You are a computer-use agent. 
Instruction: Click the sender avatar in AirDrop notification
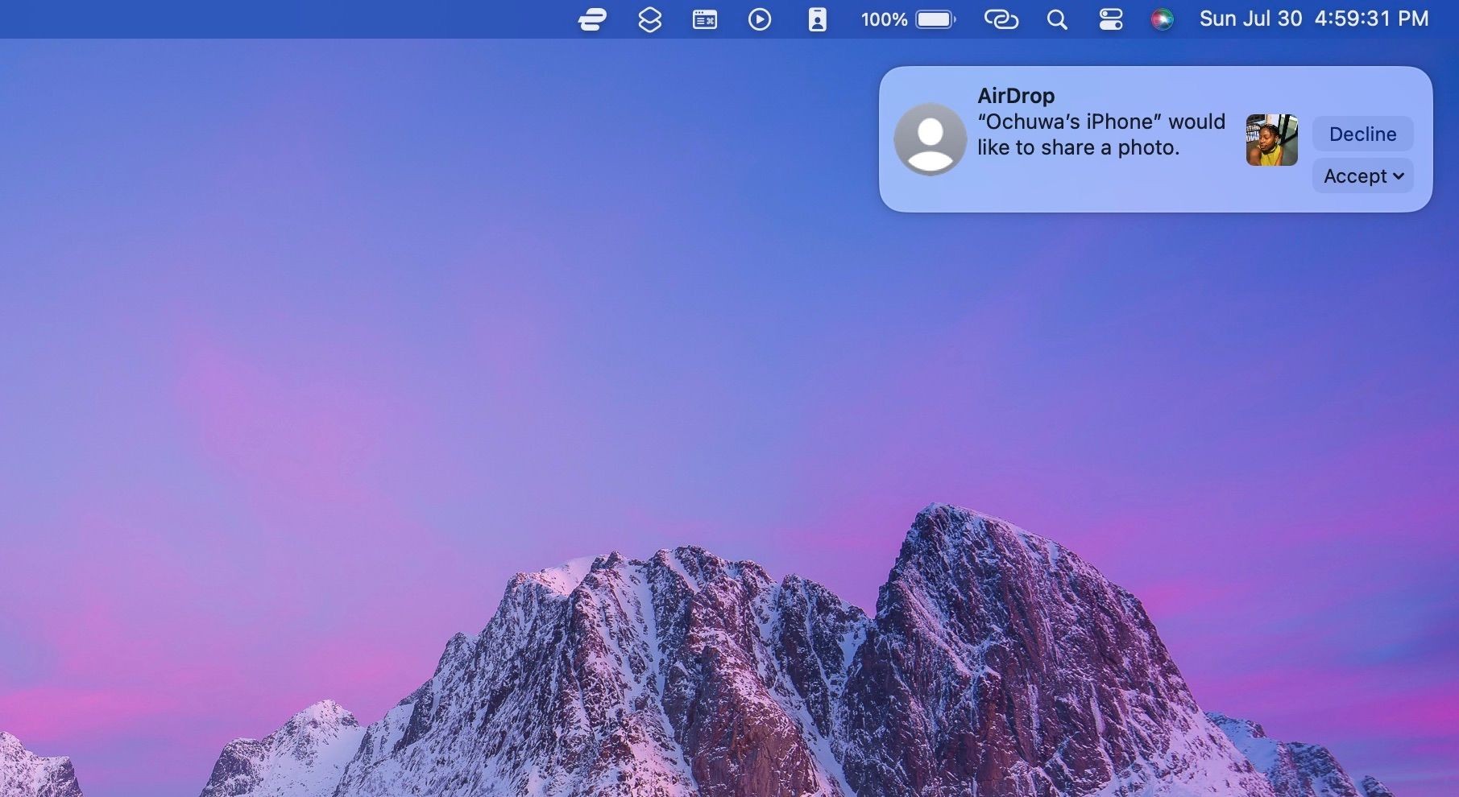pos(930,138)
